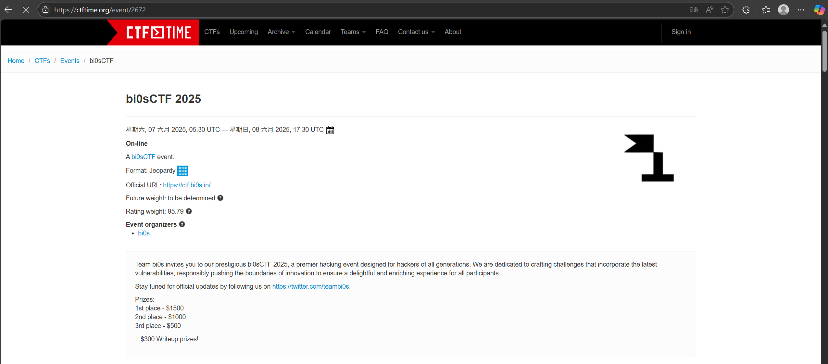
Task: Click the Read aloud icon
Action: tap(709, 10)
